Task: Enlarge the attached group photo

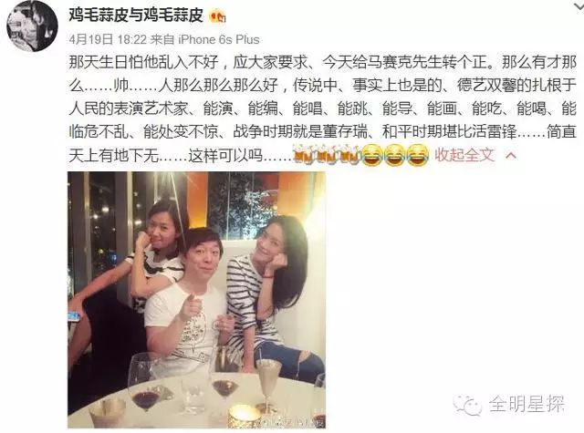Action: point(197,300)
